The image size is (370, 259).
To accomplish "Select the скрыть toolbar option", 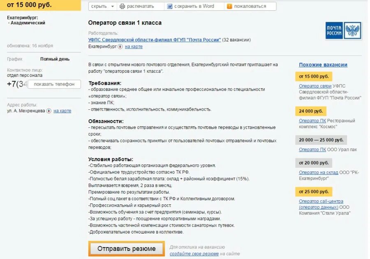I will (99, 6).
